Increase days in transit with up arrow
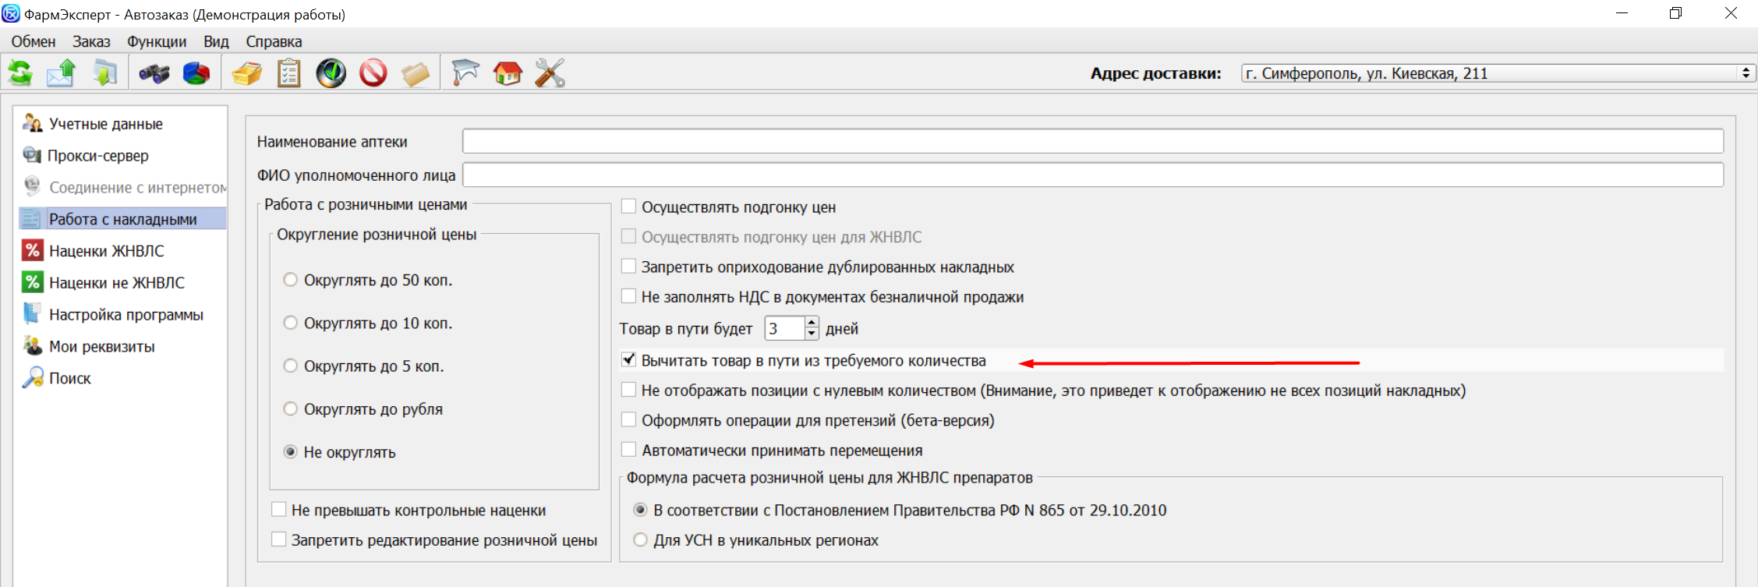 812,322
